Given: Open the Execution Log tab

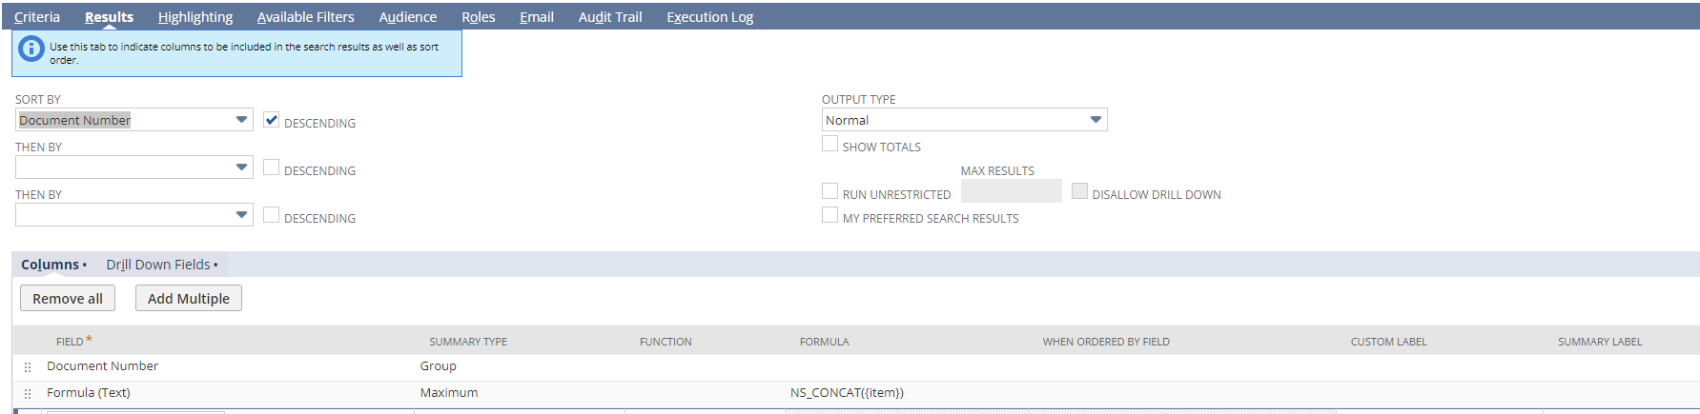Looking at the screenshot, I should tap(709, 17).
